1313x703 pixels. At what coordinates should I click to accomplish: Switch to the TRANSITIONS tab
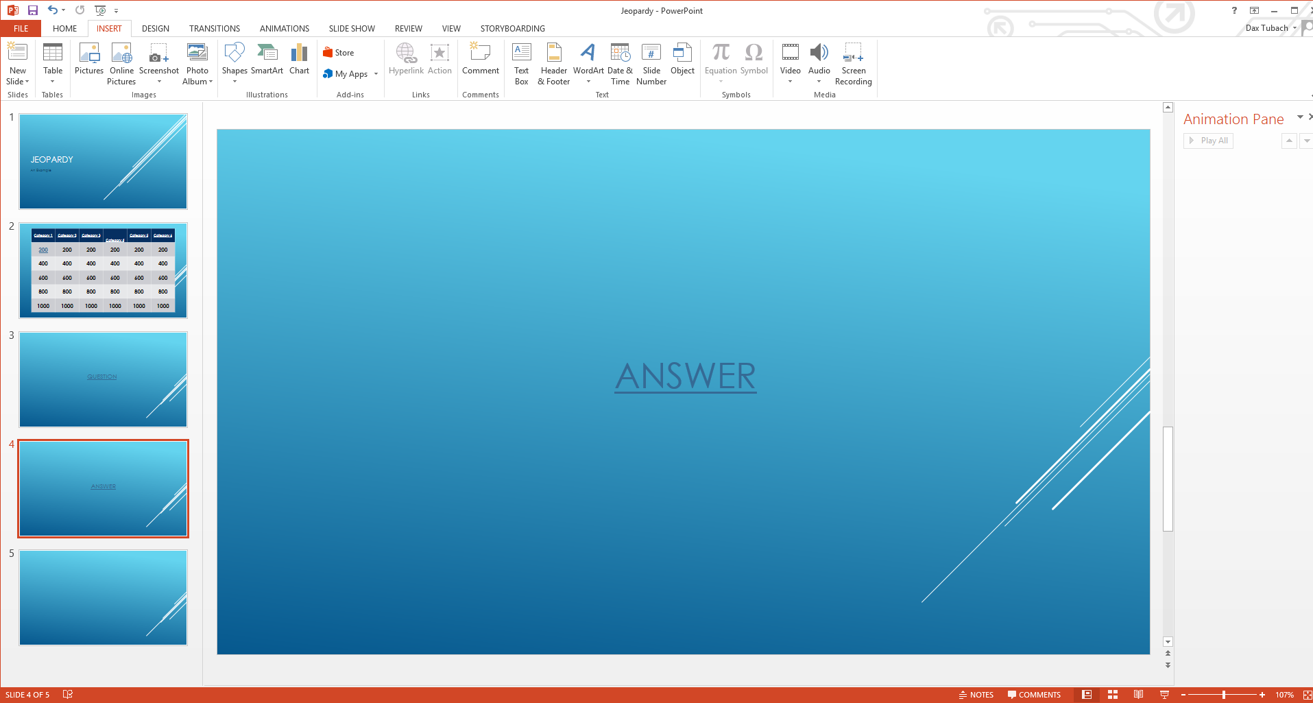point(215,28)
